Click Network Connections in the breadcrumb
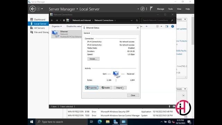 coord(104,20)
